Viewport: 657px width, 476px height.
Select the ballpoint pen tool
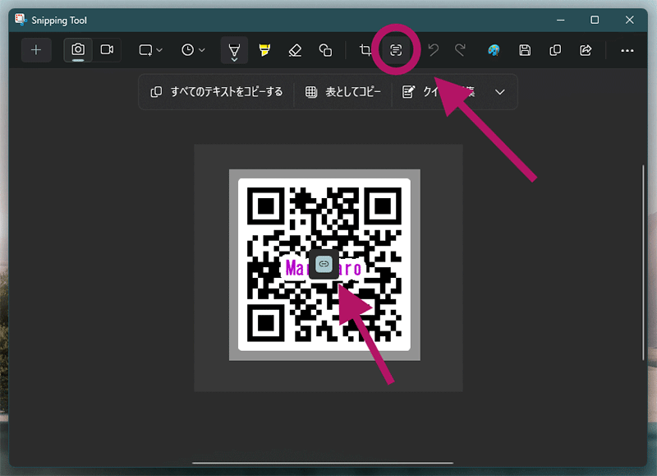(234, 51)
